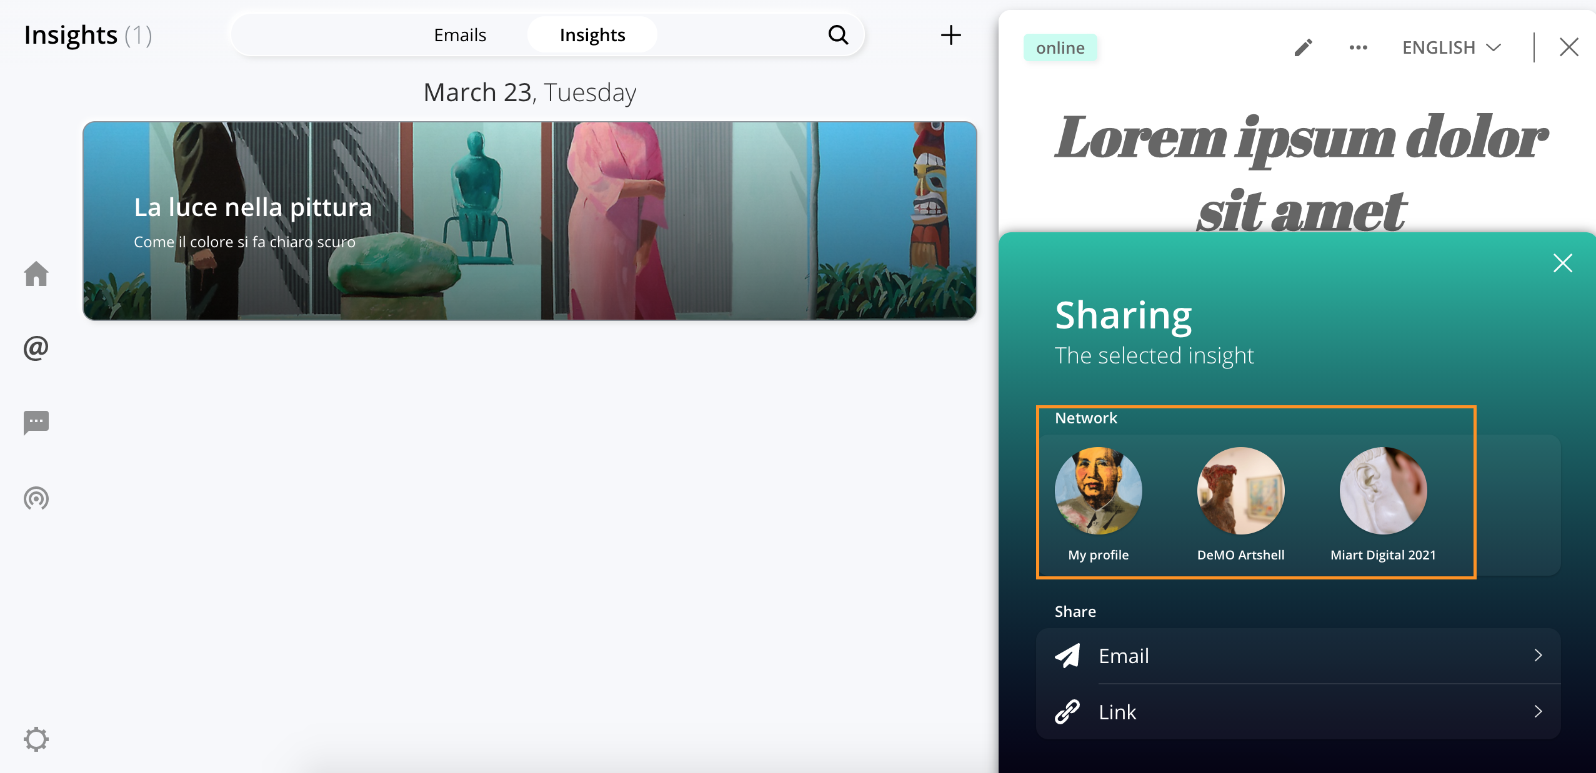1596x773 pixels.
Task: Open the chat bubble sidebar icon
Action: tap(36, 423)
